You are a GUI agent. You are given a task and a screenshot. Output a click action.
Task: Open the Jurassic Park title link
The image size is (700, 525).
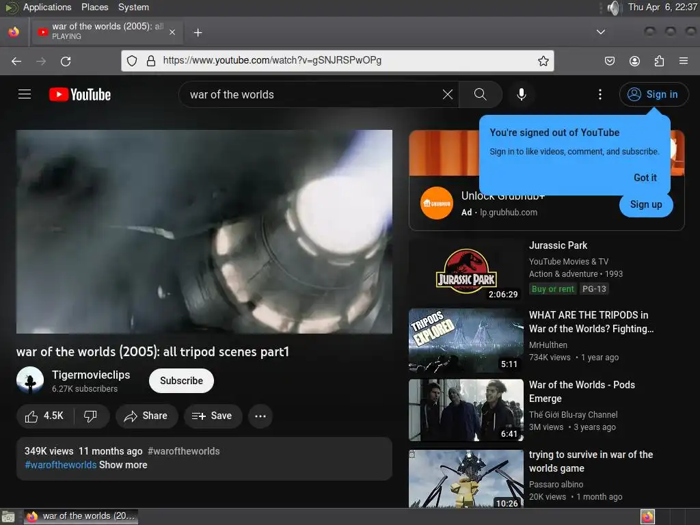click(558, 245)
